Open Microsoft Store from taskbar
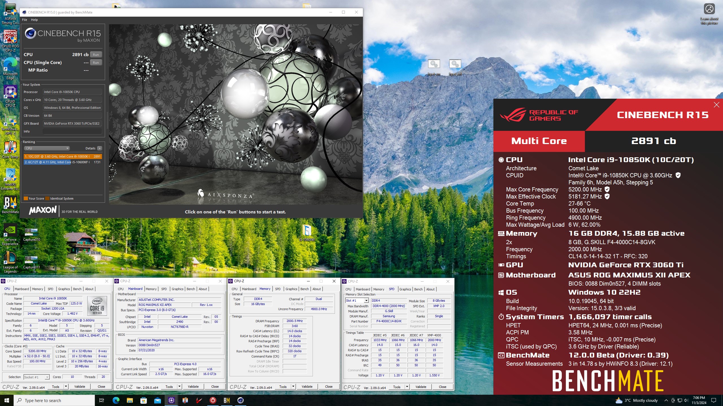Screen dimensions: 723x406 coord(144,400)
